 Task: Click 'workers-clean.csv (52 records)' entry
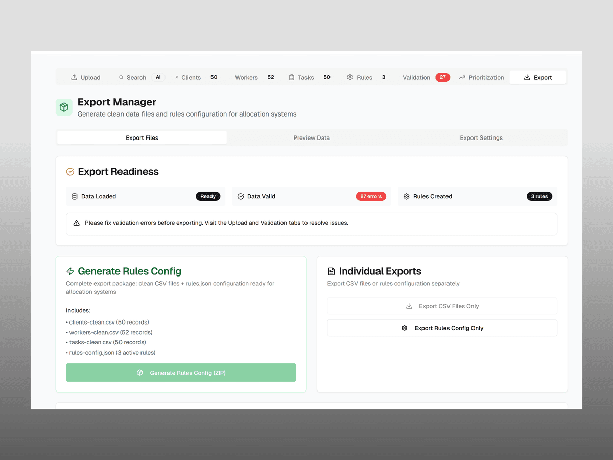click(109, 332)
